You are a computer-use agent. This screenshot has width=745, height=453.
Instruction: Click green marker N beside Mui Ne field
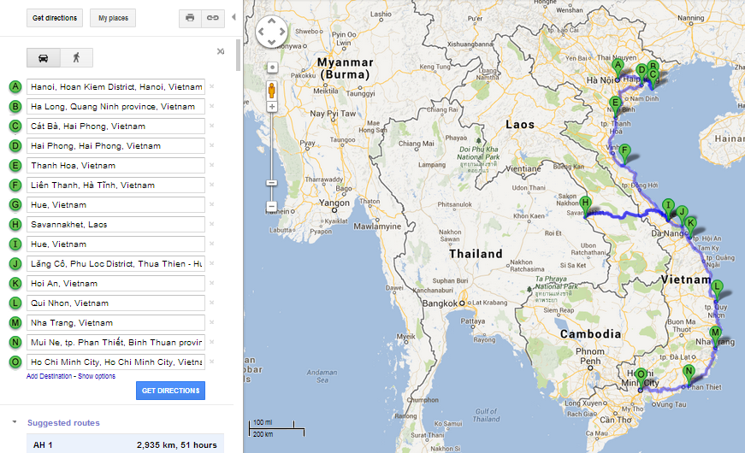(15, 343)
